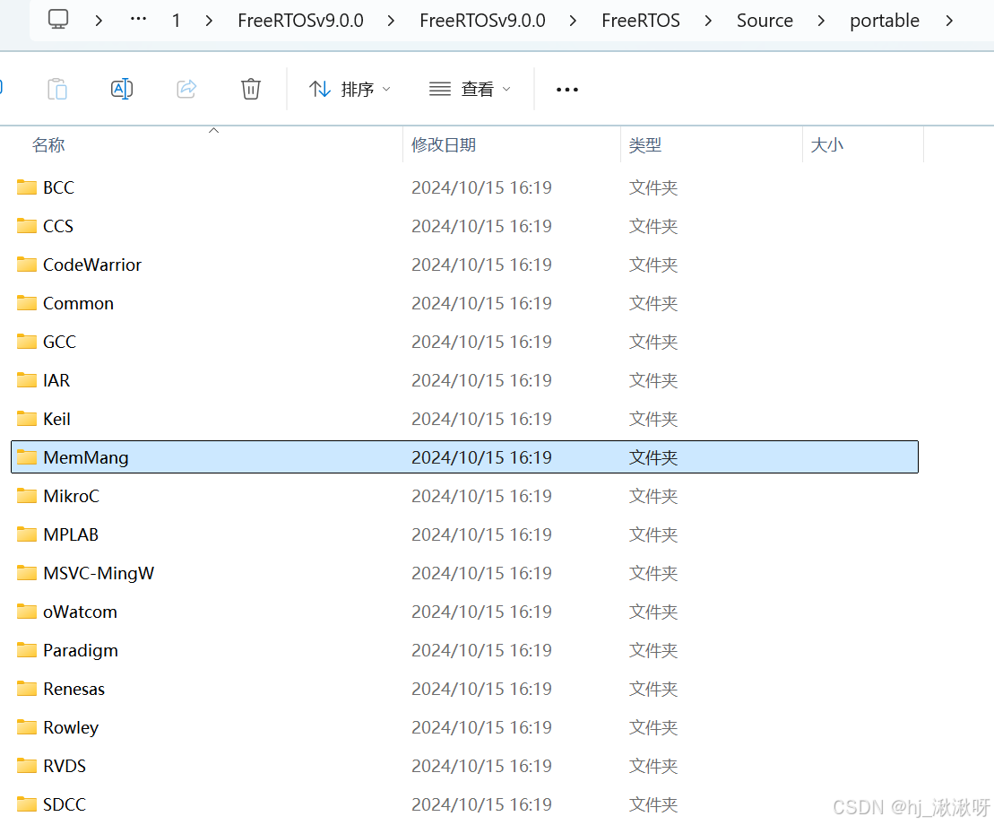This screenshot has width=994, height=825.
Task: Select the MikroC folder icon
Action: tap(27, 496)
